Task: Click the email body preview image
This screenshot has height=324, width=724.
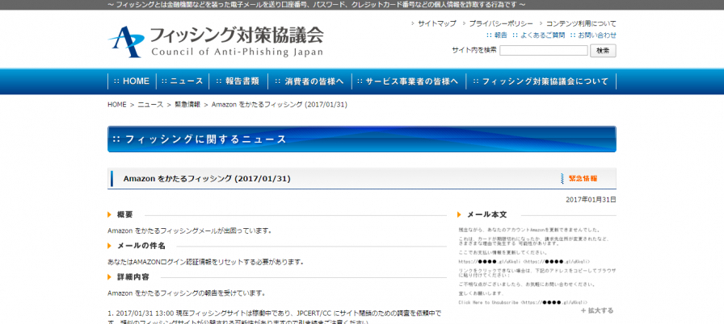Action: pyautogui.click(x=537, y=265)
